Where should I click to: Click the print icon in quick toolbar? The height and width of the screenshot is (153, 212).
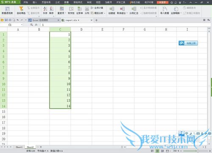point(10,20)
